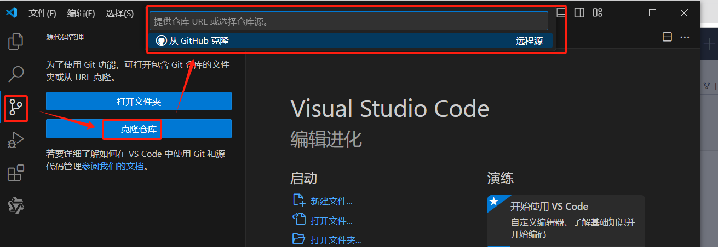Open the 开始使用 VS Code walkthrough card
The width and height of the screenshot is (718, 247).
(566, 221)
